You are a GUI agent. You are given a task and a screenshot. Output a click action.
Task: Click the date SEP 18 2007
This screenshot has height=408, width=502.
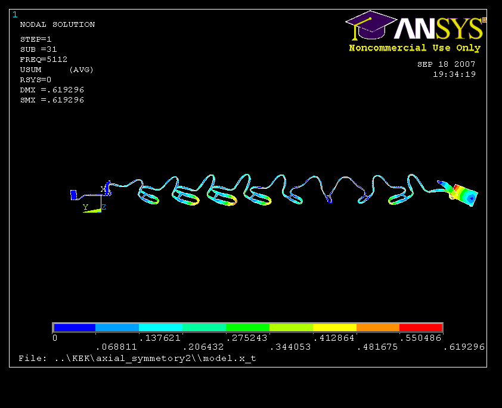[x=447, y=64]
